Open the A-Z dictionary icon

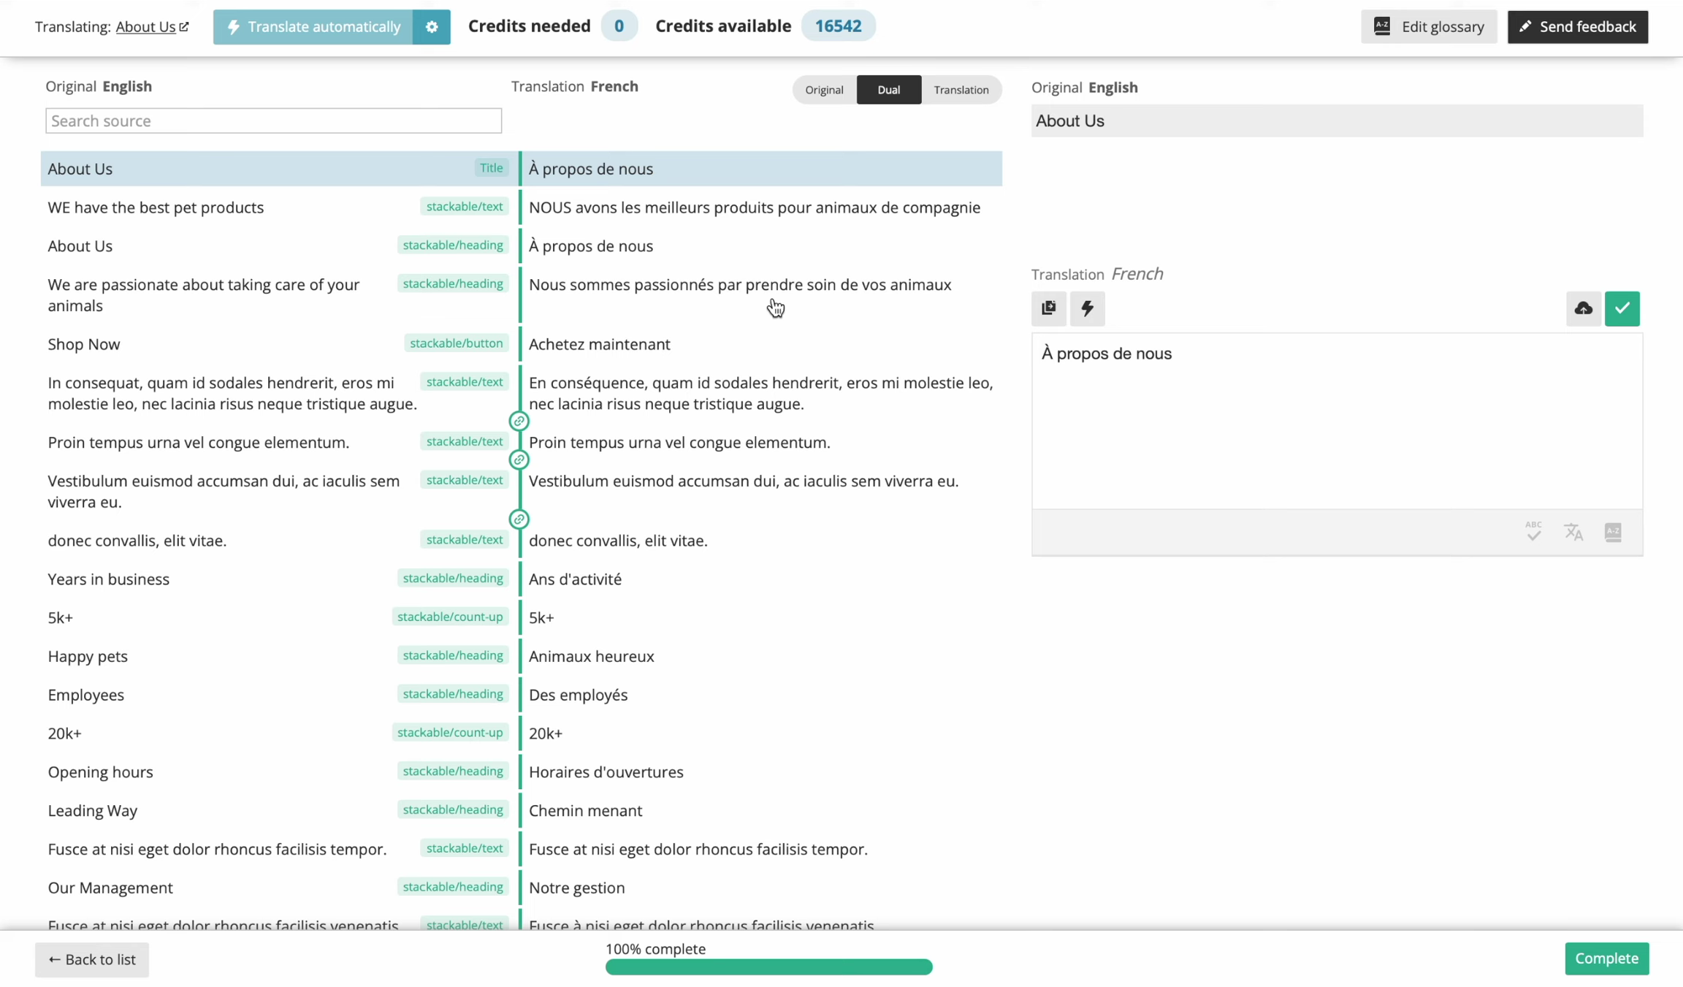tap(1614, 533)
